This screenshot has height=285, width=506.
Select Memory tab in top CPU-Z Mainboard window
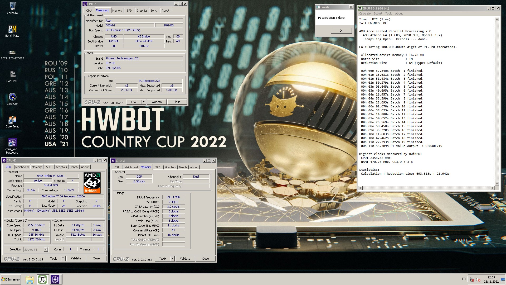[x=117, y=11]
